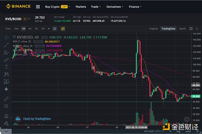Open the Binance apps grid menu

point(38,6)
